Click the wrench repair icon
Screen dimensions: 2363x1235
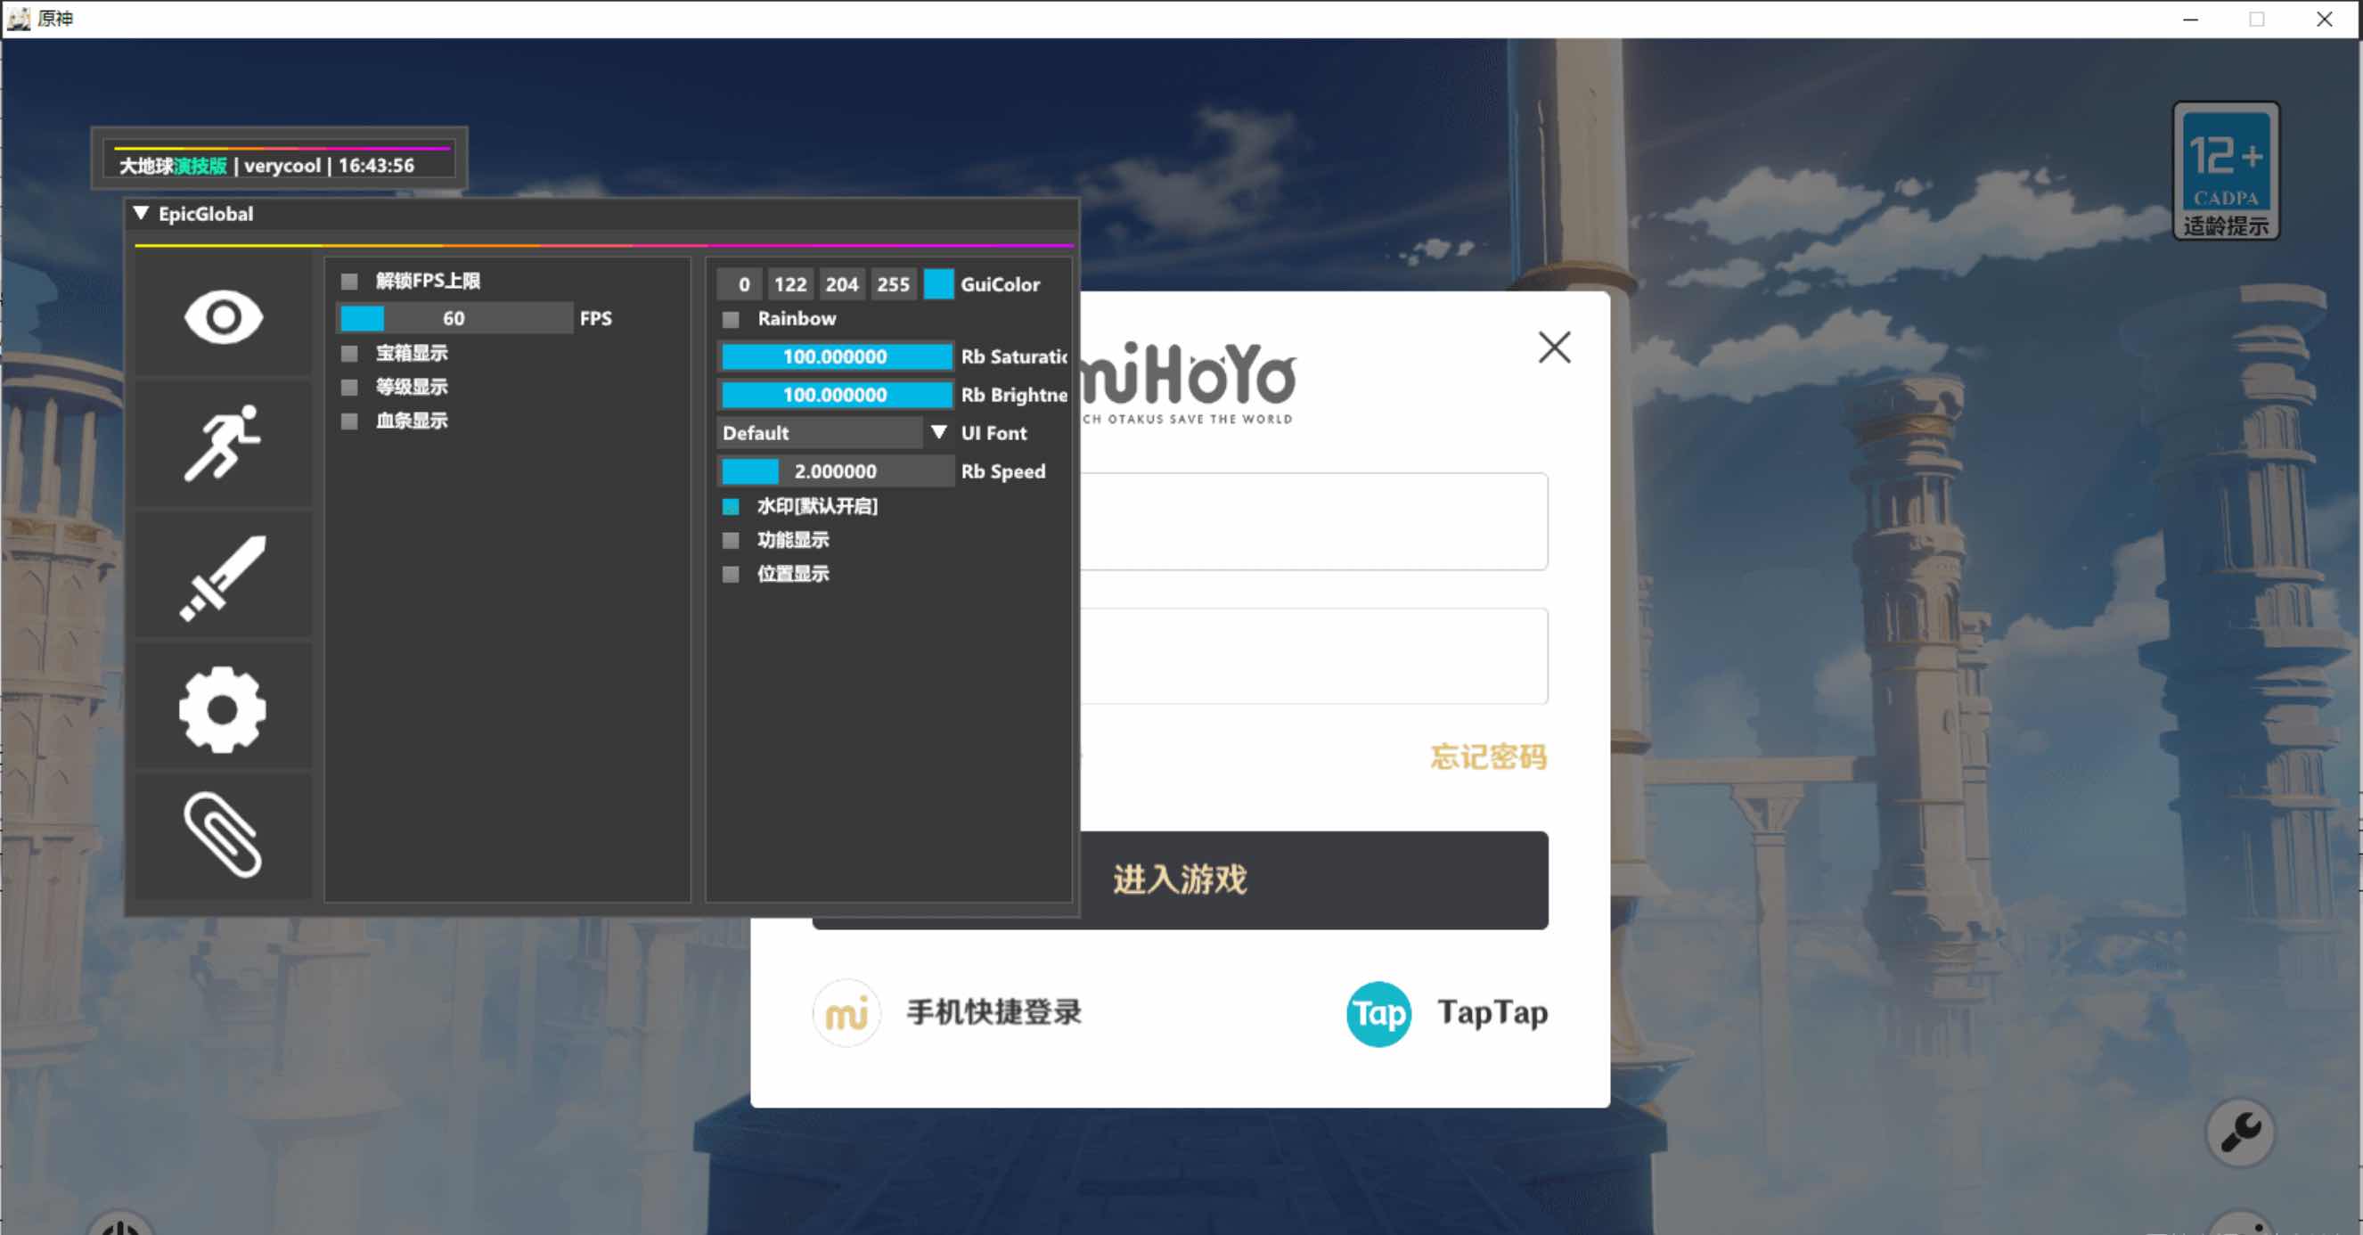point(2241,1133)
